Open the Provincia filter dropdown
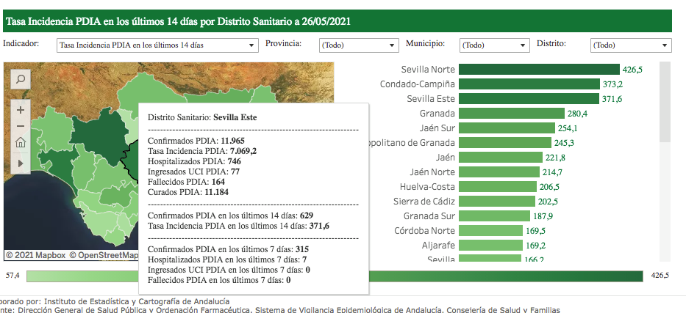The height and width of the screenshot is (313, 686). click(x=359, y=45)
